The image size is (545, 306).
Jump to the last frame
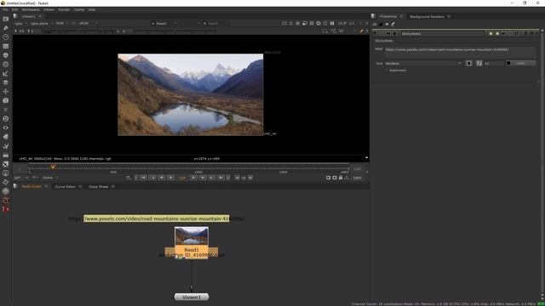pos(221,178)
